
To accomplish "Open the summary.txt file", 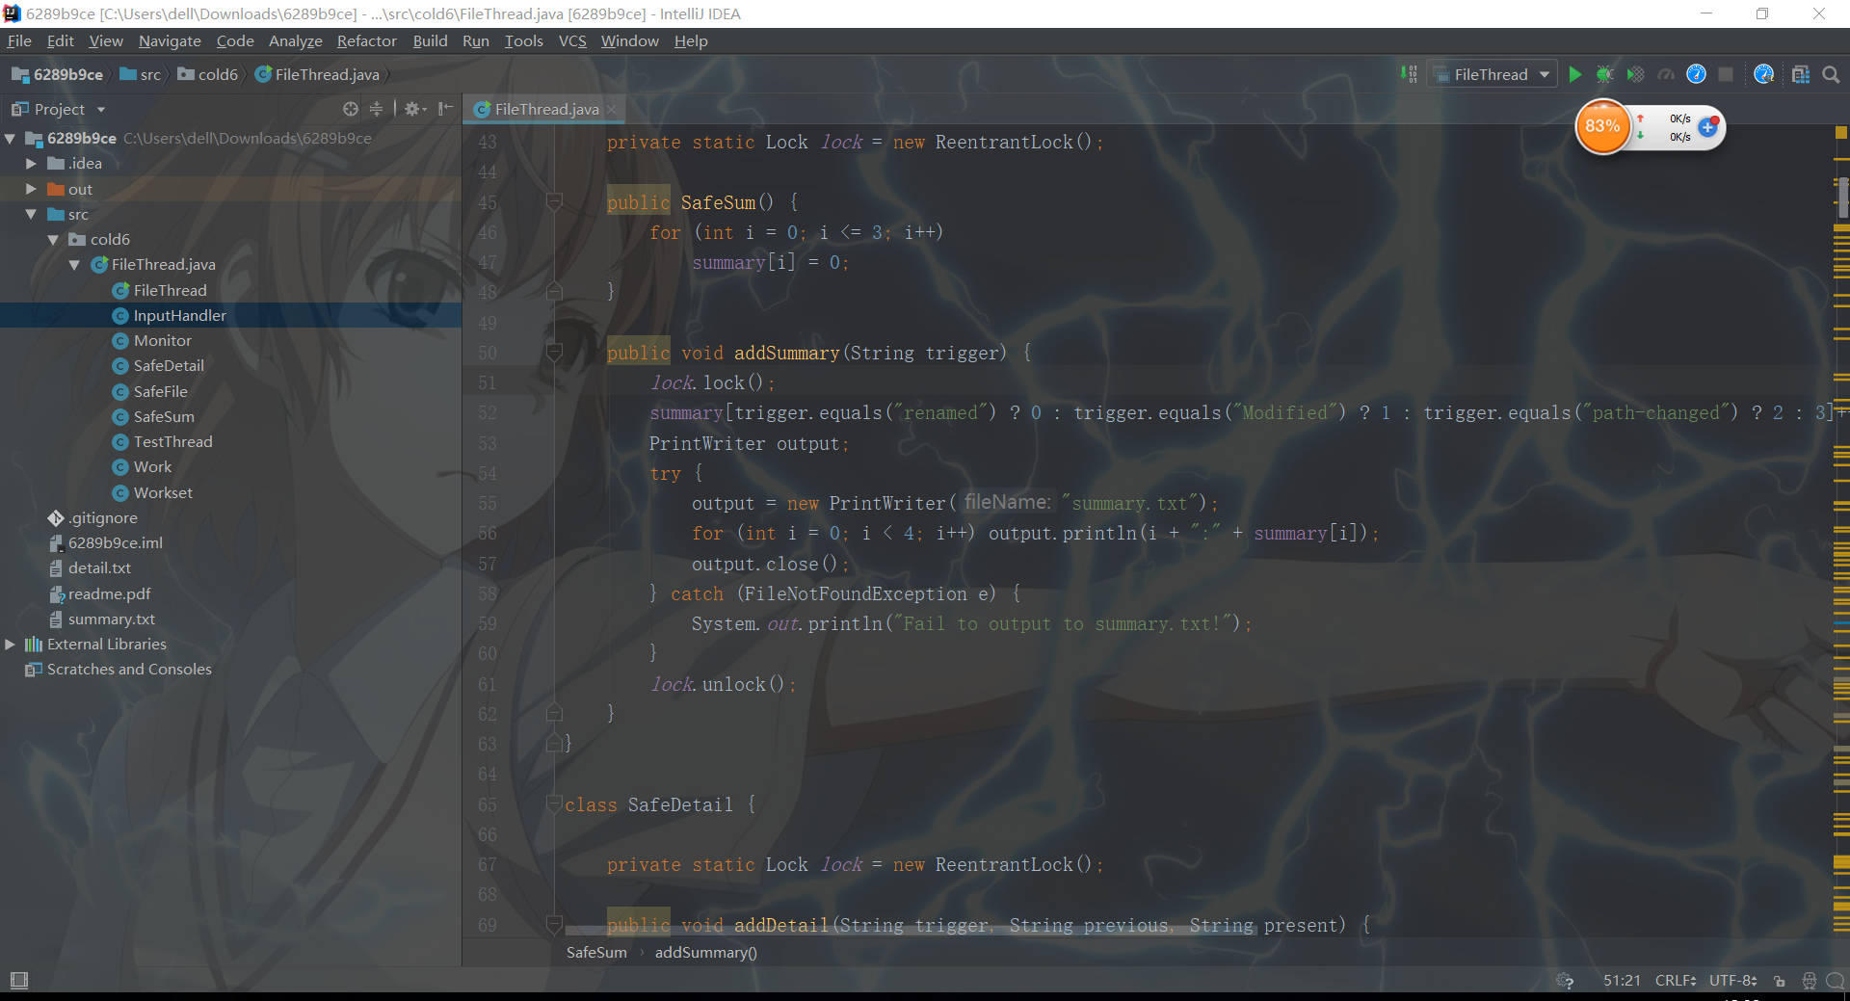I will click(111, 619).
